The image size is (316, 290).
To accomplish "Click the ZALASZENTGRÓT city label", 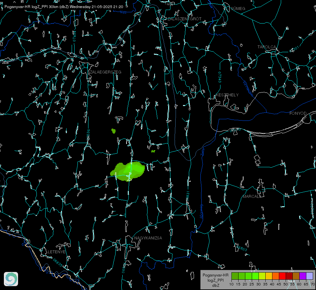I will tap(184, 19).
